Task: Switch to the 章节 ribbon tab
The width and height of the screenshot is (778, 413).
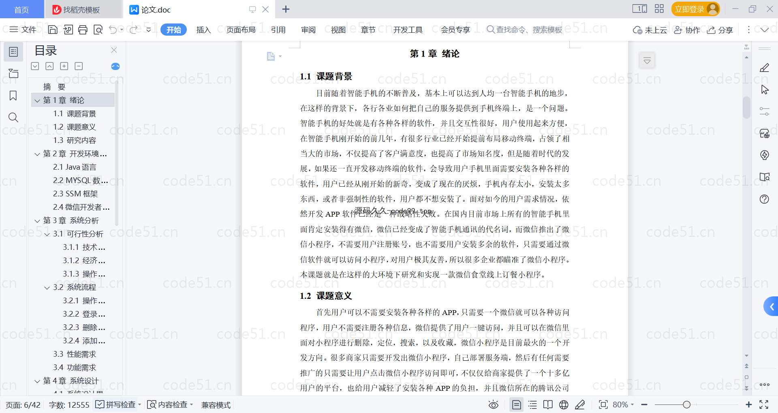Action: pyautogui.click(x=368, y=30)
